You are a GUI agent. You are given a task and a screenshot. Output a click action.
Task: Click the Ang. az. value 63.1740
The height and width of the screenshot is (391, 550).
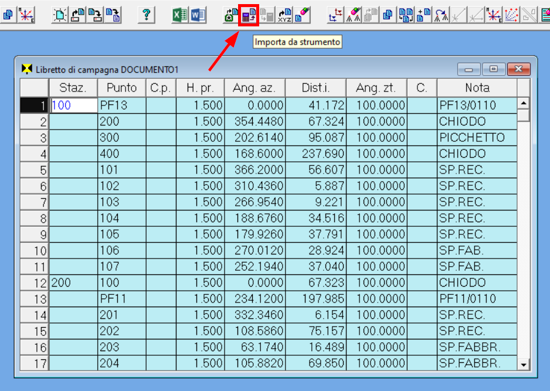(255, 348)
